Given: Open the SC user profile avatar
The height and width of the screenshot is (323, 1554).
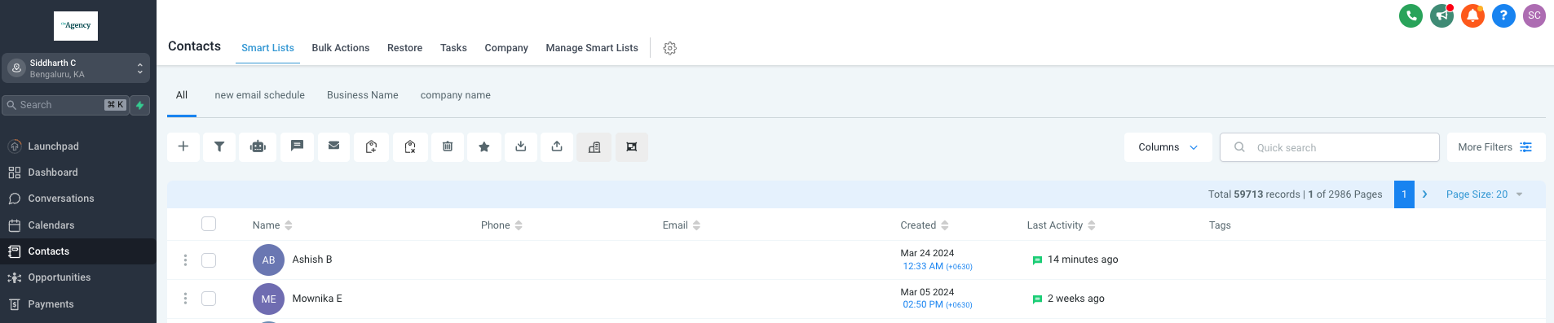Looking at the screenshot, I should tap(1534, 15).
